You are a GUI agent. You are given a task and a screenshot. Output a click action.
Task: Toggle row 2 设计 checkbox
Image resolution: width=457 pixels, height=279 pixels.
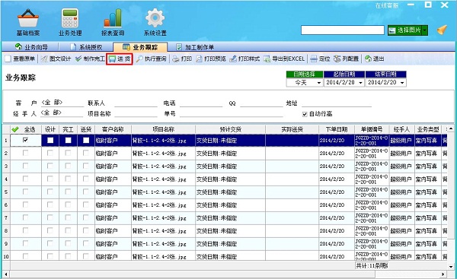(50, 153)
